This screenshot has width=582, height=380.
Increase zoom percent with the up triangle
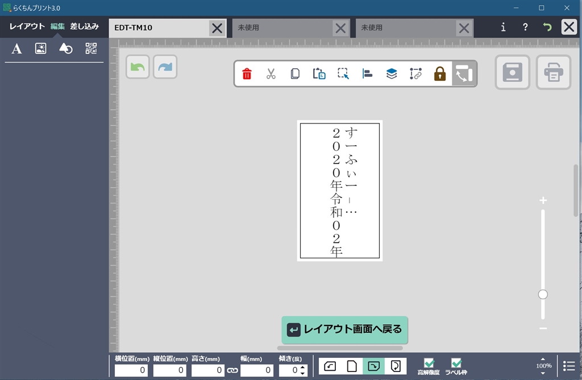543,359
